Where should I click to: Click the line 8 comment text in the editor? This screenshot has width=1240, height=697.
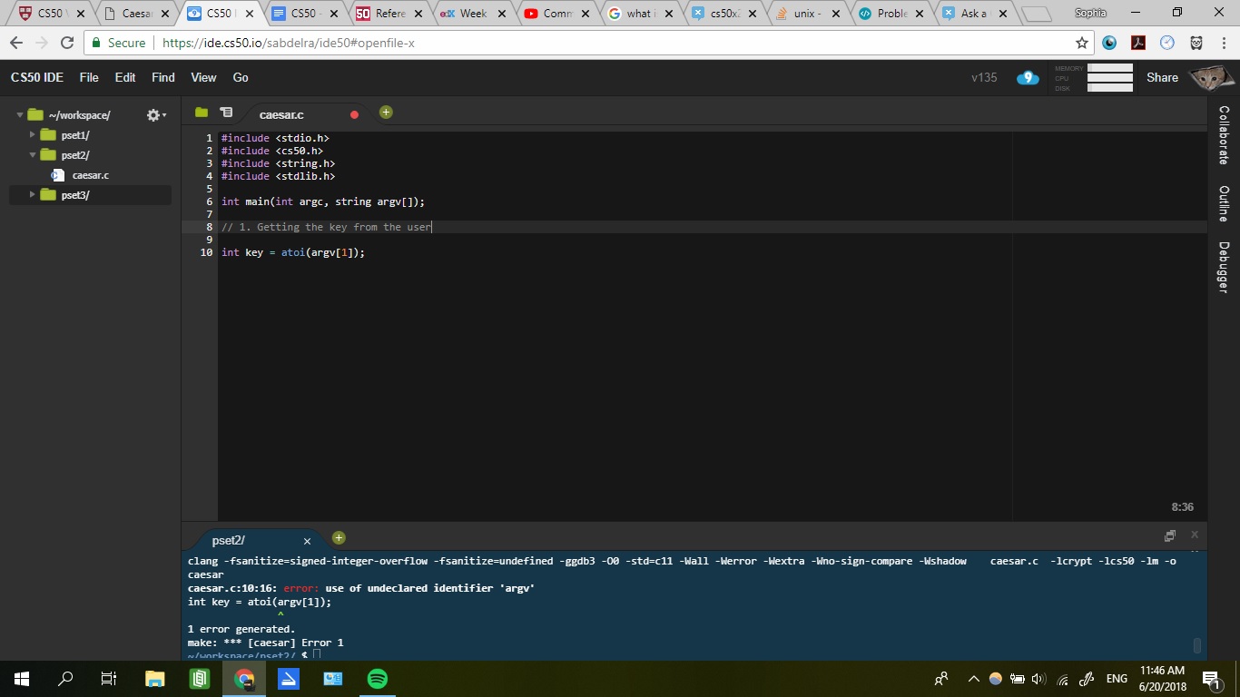click(x=327, y=227)
